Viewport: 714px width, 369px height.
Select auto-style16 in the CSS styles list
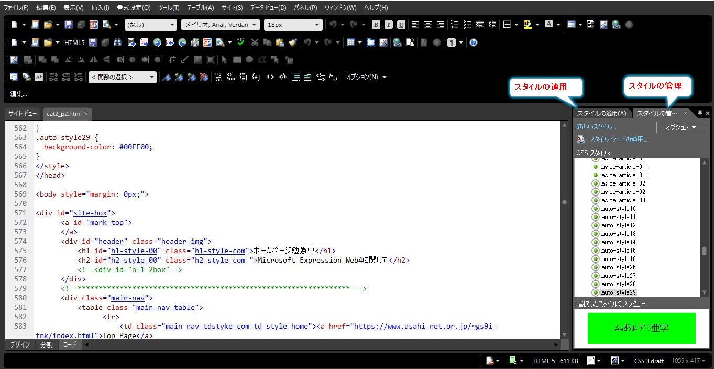[619, 259]
